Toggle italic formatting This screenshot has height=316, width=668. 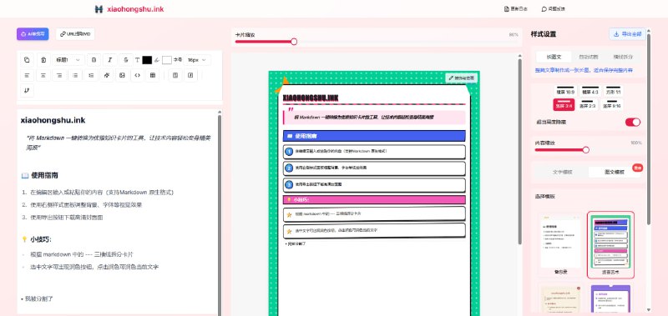(109, 60)
